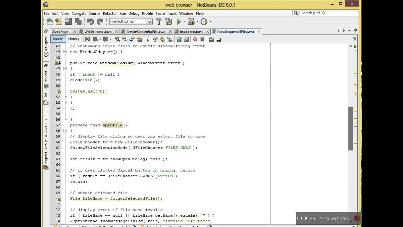
Task: Click openFile method name on line 57
Action: coord(113,125)
